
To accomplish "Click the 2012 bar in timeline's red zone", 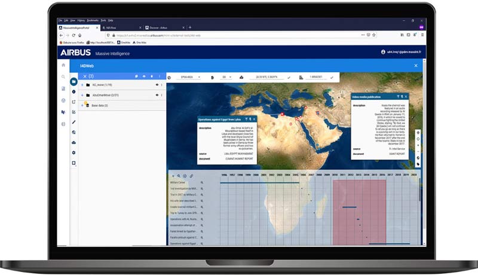I will 350,206.
